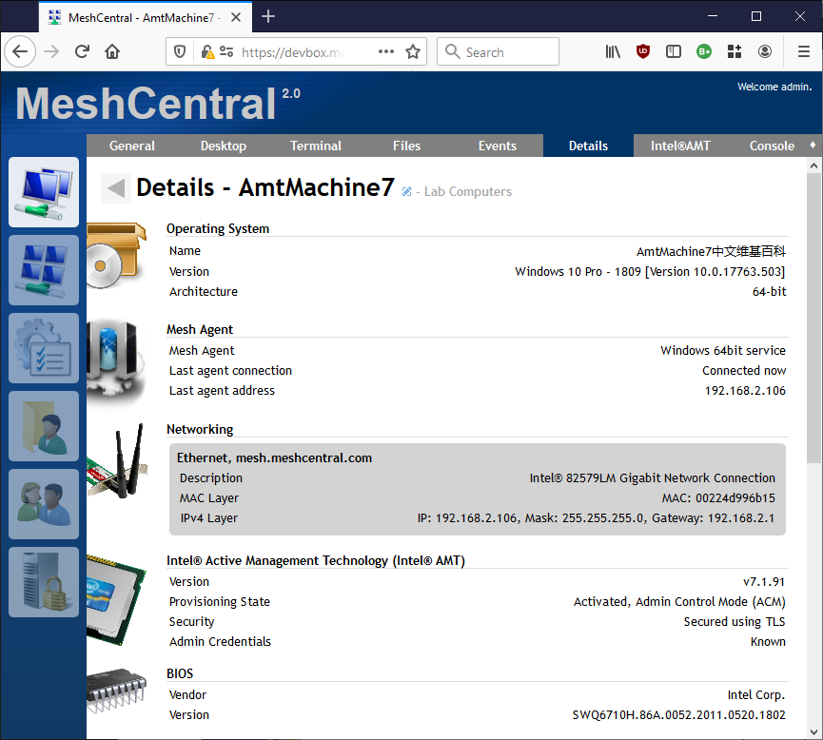Open the events checklist gear sidebar icon

(44, 348)
